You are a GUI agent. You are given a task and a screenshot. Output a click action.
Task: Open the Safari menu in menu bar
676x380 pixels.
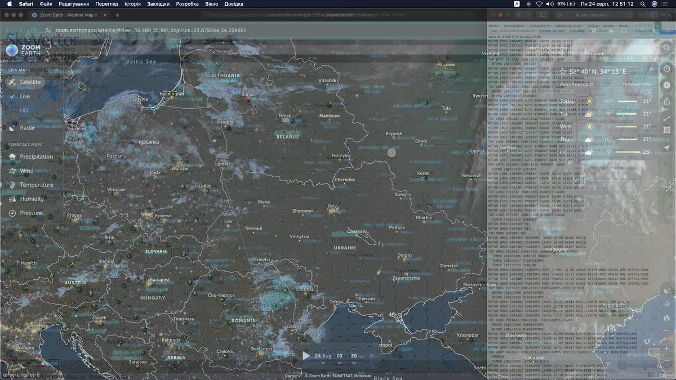[x=26, y=4]
